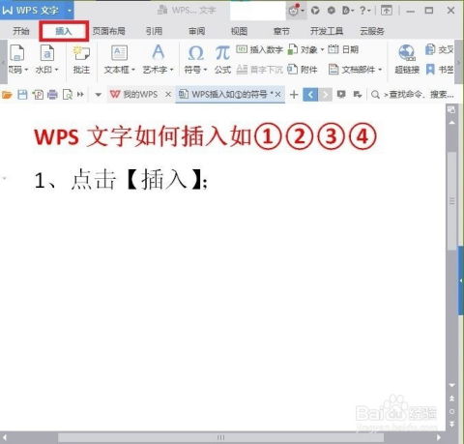Go to next tab with right arrow
The height and width of the screenshot is (444, 464).
326,95
